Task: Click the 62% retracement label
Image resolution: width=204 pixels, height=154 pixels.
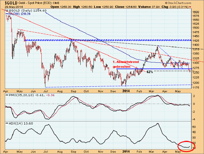Action: tap(150, 72)
